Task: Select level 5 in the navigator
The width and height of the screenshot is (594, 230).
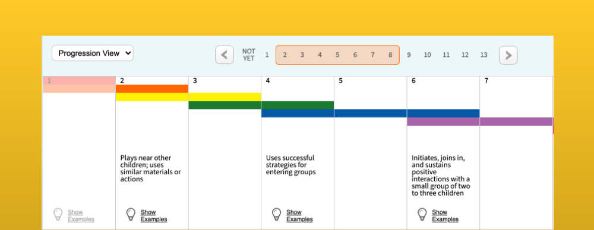Action: click(x=337, y=55)
